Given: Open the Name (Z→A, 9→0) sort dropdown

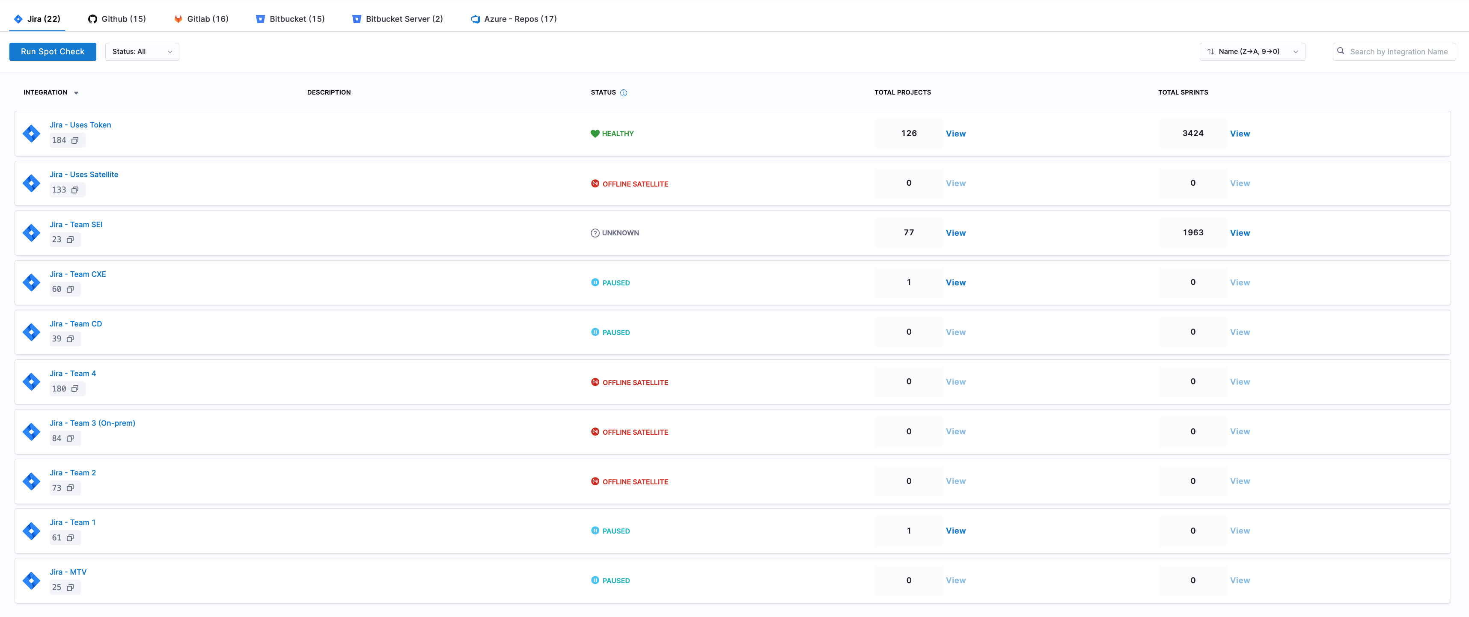Looking at the screenshot, I should 1252,51.
